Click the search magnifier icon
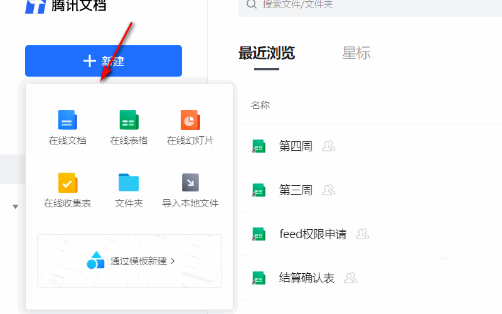This screenshot has width=502, height=314. [x=252, y=4]
